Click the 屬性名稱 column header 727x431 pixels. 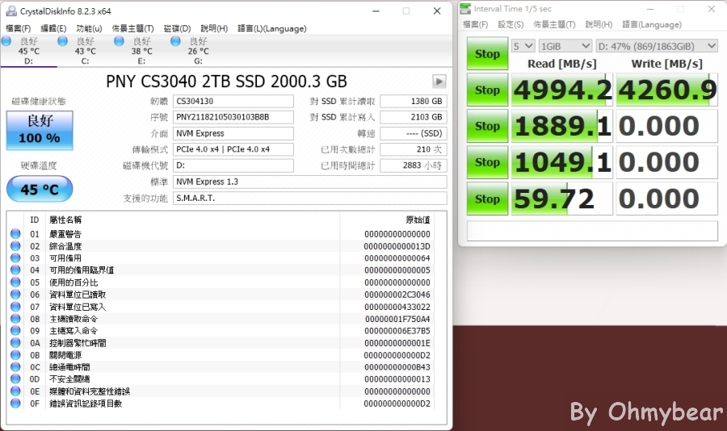pos(65,220)
